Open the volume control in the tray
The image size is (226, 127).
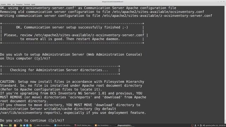coord(204,126)
